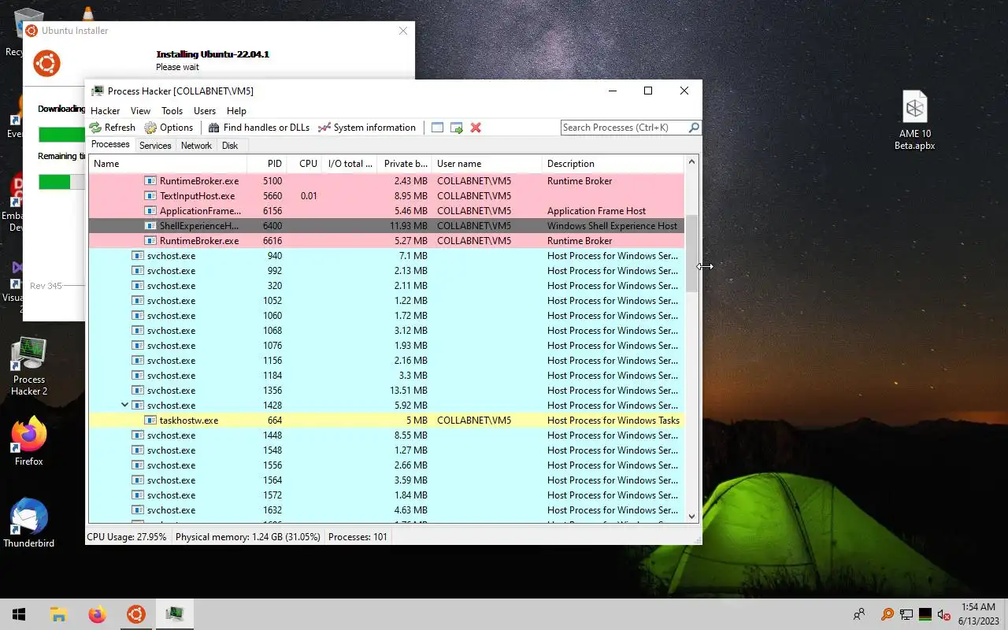Viewport: 1008px width, 630px height.
Task: Click the 13.51 MB private bytes cell
Action: click(x=409, y=391)
